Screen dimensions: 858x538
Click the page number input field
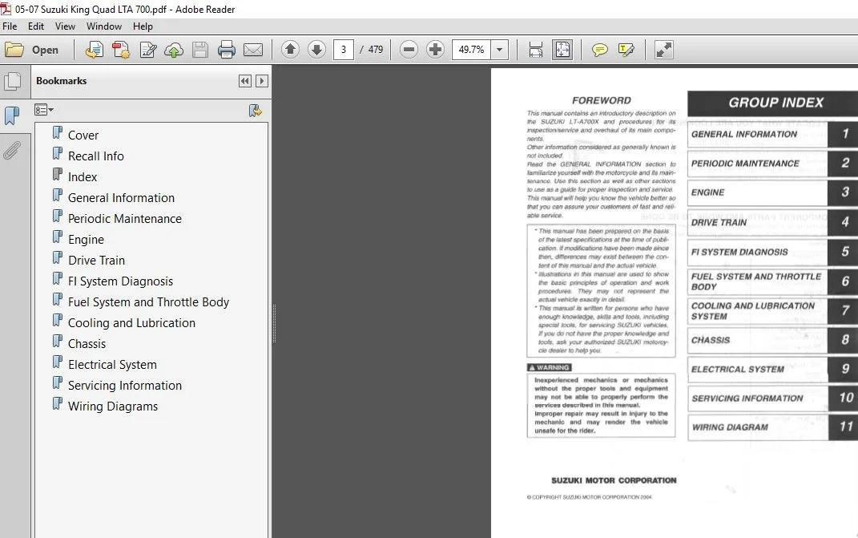[x=344, y=49]
